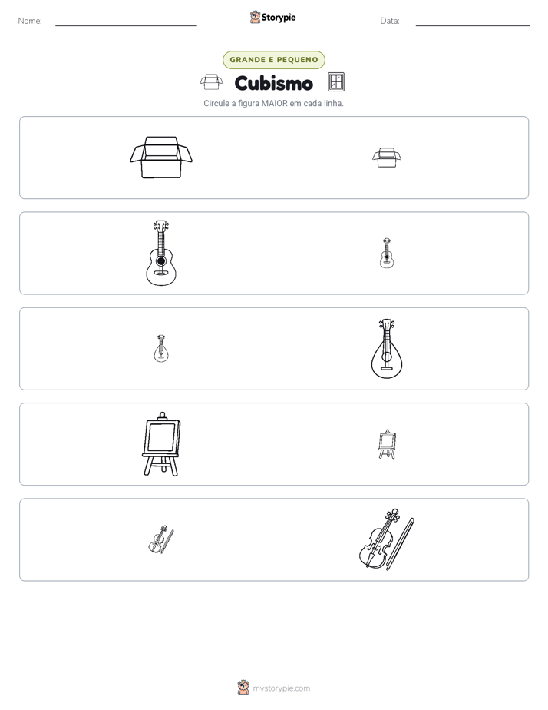Click the large open cardboard box
The width and height of the screenshot is (548, 710).
click(161, 157)
